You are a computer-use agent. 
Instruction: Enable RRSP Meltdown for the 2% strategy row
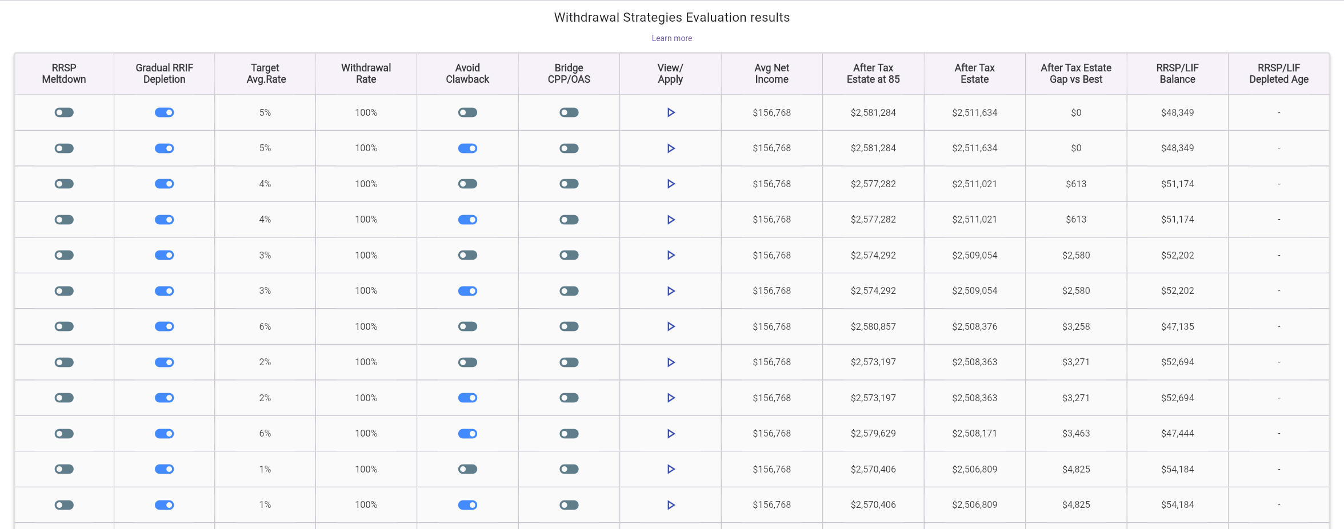[63, 362]
